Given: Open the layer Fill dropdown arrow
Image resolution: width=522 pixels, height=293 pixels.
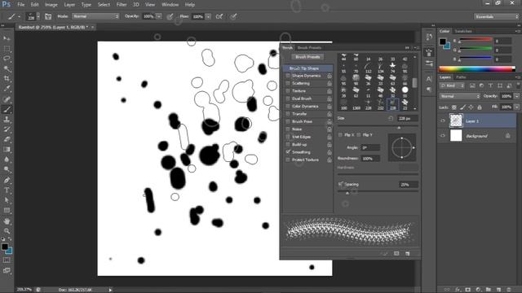Looking at the screenshot, I should 516,107.
